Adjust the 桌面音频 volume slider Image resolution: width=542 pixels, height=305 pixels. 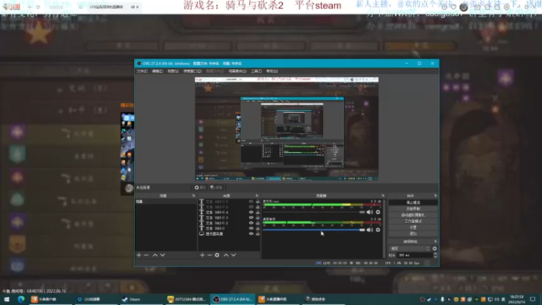coord(314,230)
